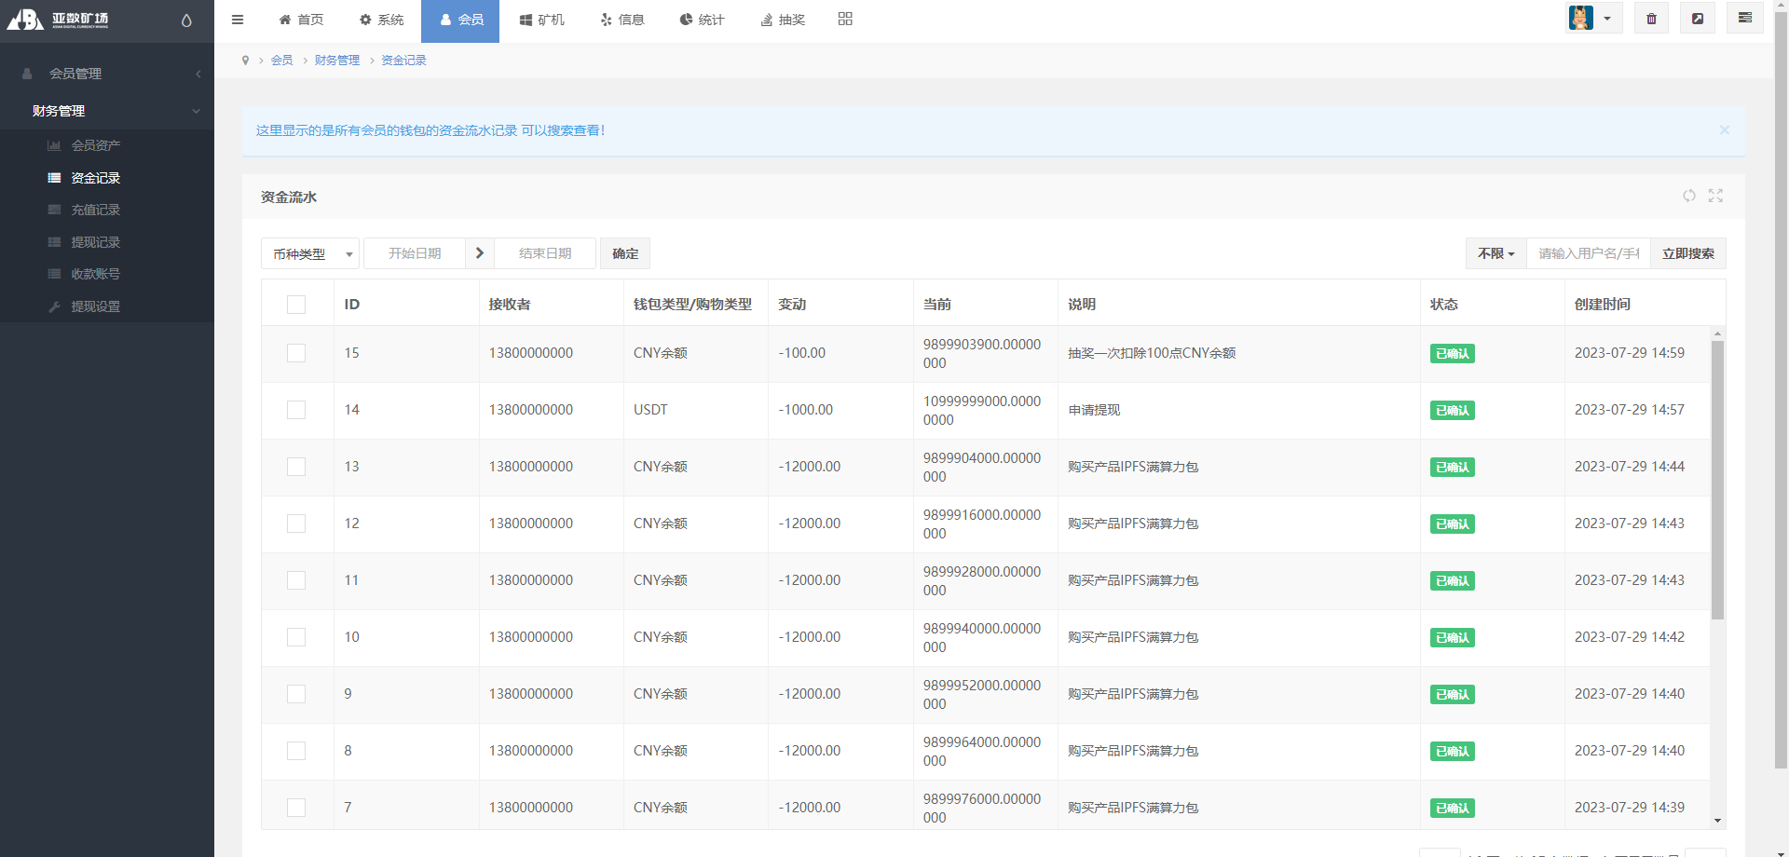Toggle the select-all checkbox in table header
Viewport: 1789px width, 857px height.
[296, 305]
